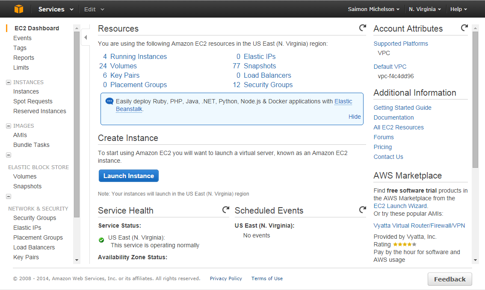Open the Default VPC link
This screenshot has height=290, width=485.
[x=390, y=67]
